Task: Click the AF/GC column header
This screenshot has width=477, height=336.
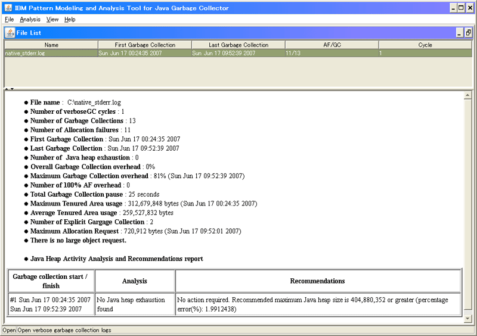Action: (x=332, y=45)
